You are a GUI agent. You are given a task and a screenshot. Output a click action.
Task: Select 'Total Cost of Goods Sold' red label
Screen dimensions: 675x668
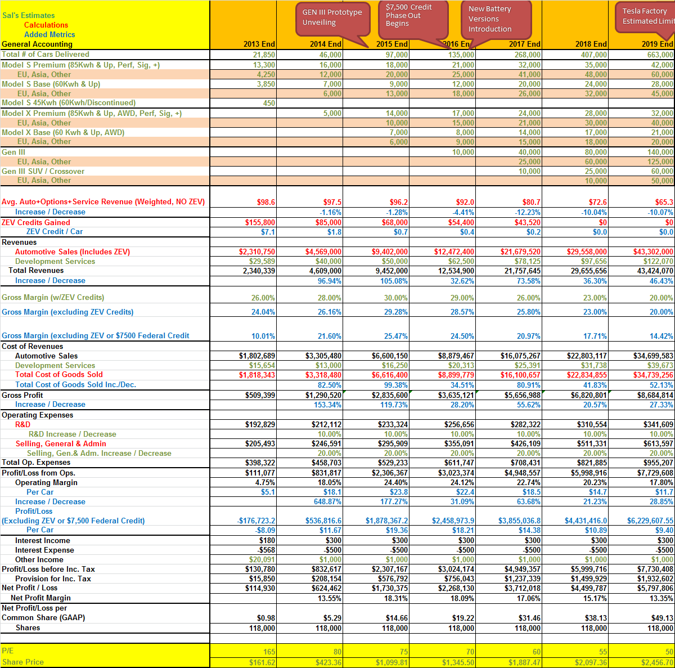(x=59, y=374)
